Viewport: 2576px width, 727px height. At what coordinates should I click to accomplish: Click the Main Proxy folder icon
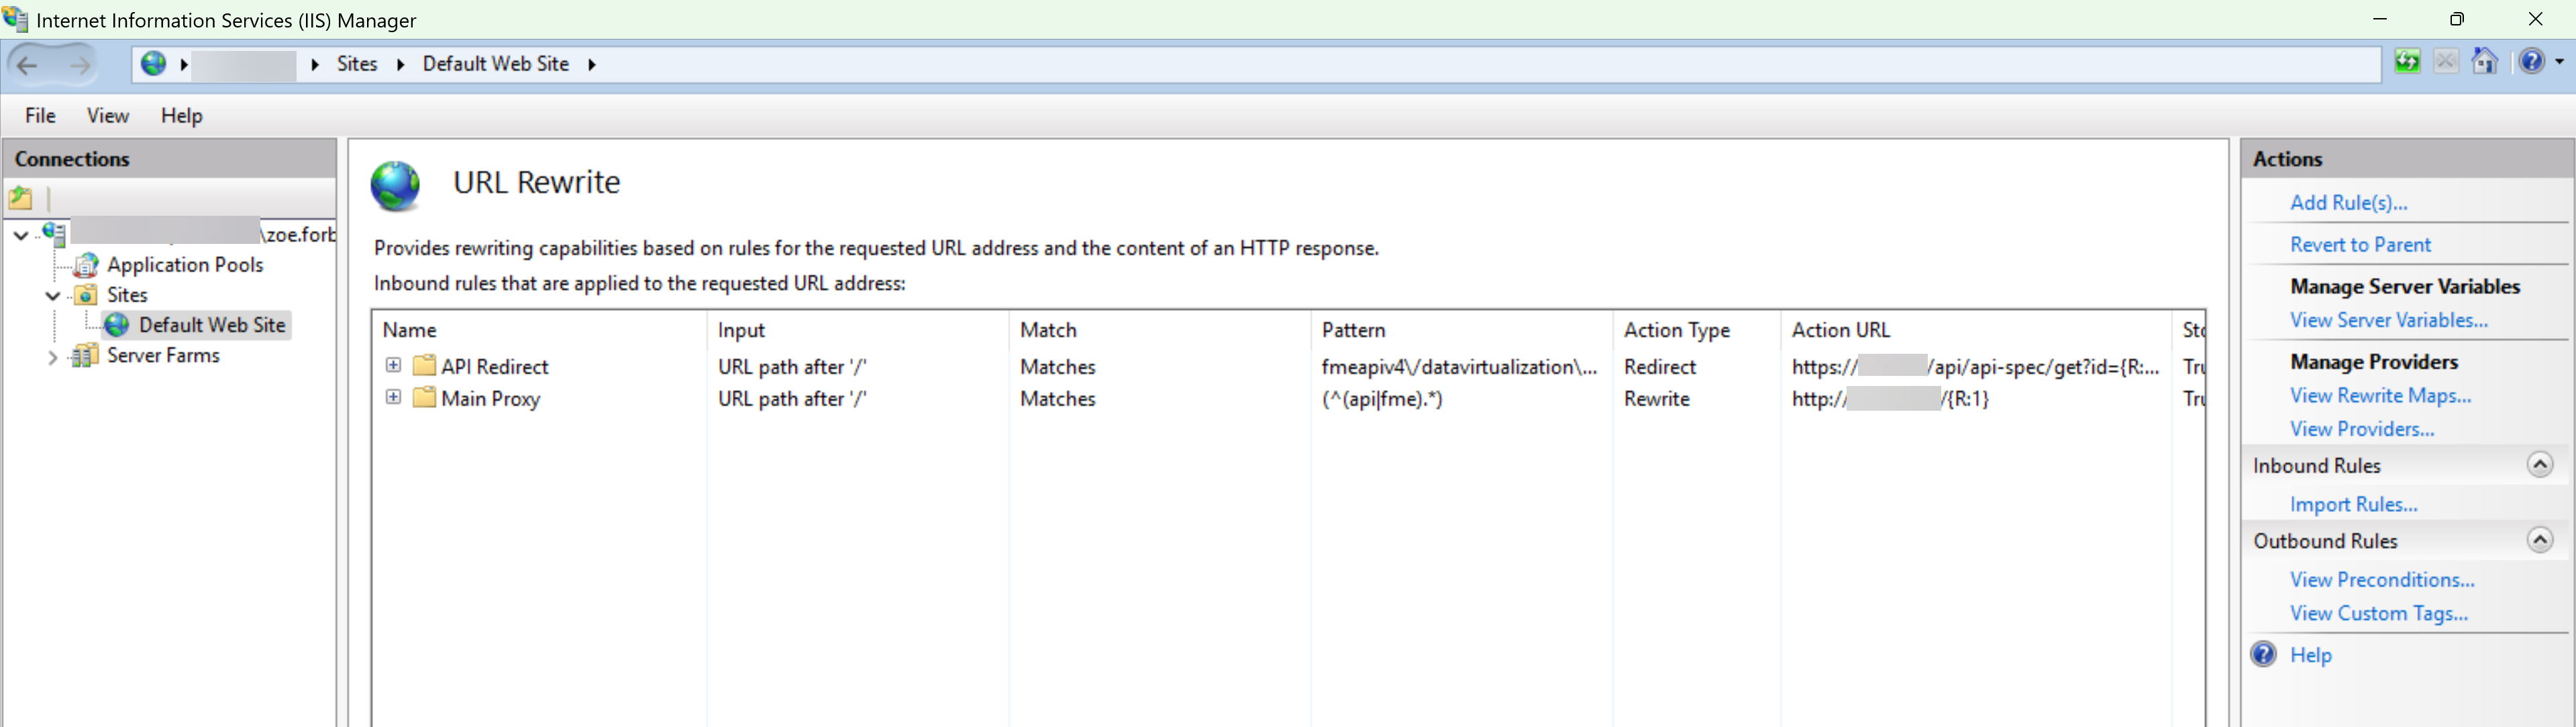(x=424, y=397)
